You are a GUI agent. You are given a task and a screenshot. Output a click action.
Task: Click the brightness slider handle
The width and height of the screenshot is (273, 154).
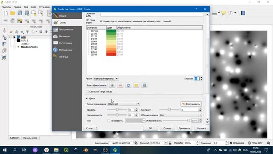[x=117, y=110]
